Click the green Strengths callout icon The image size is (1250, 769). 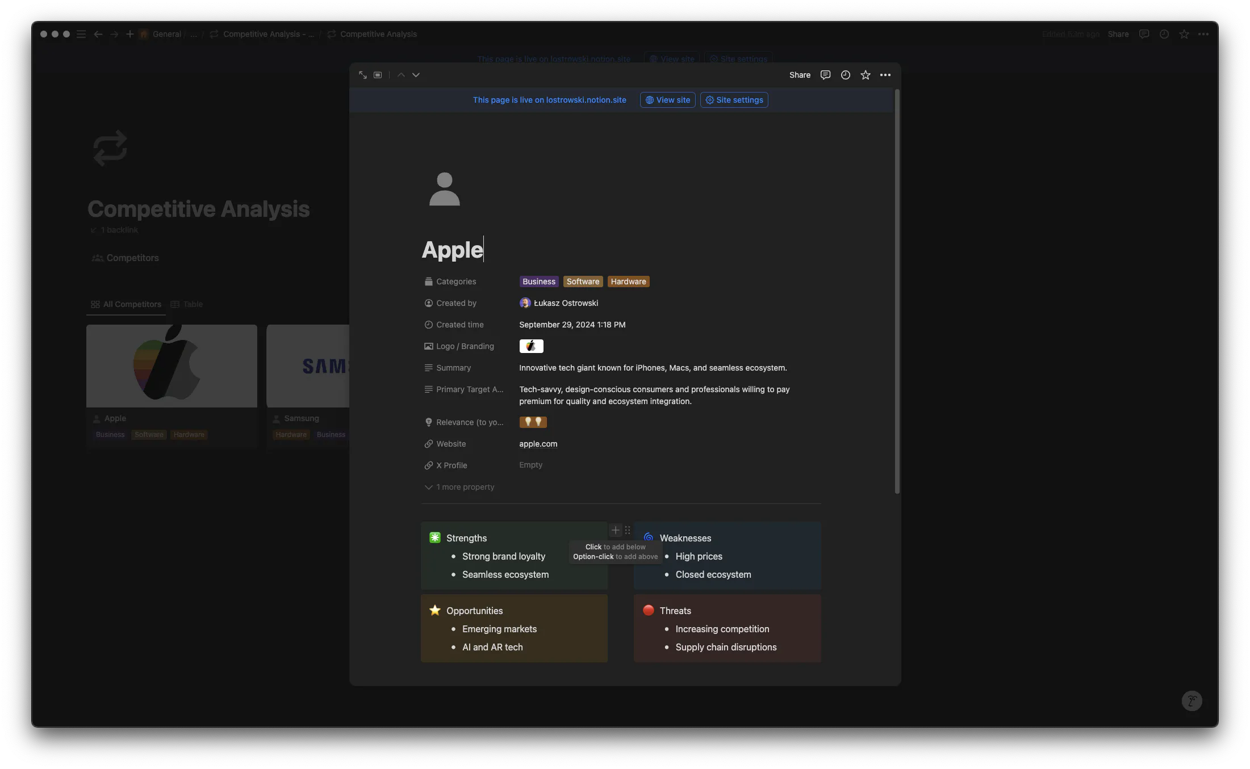[435, 537]
